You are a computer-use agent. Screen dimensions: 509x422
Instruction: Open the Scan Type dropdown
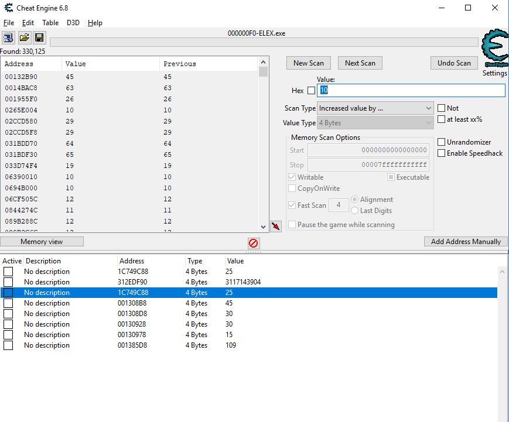coord(428,108)
